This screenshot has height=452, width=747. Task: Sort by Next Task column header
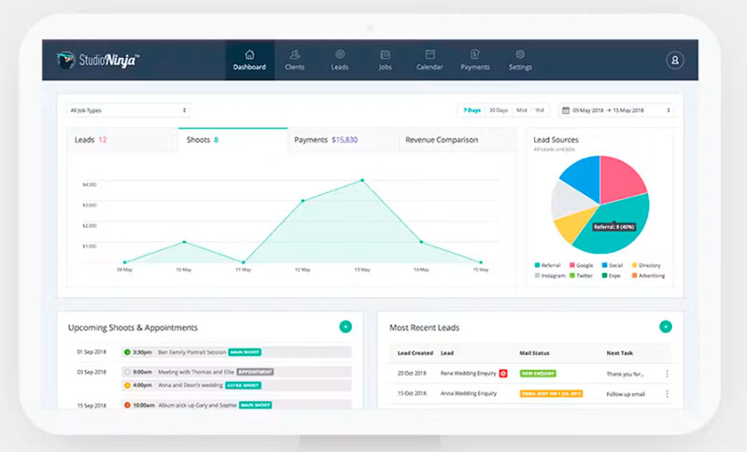(x=619, y=353)
